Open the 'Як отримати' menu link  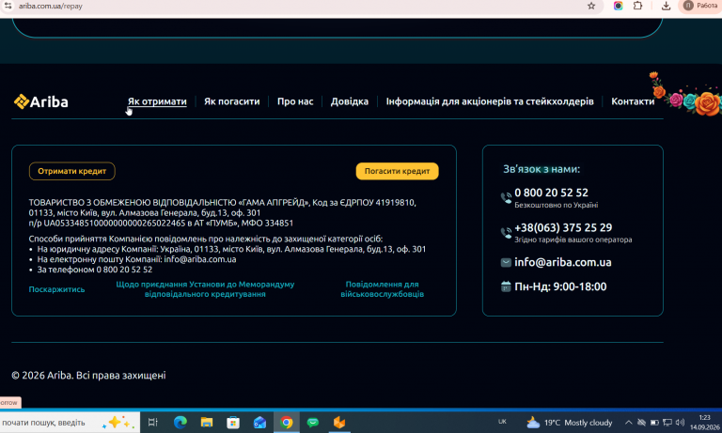click(157, 101)
